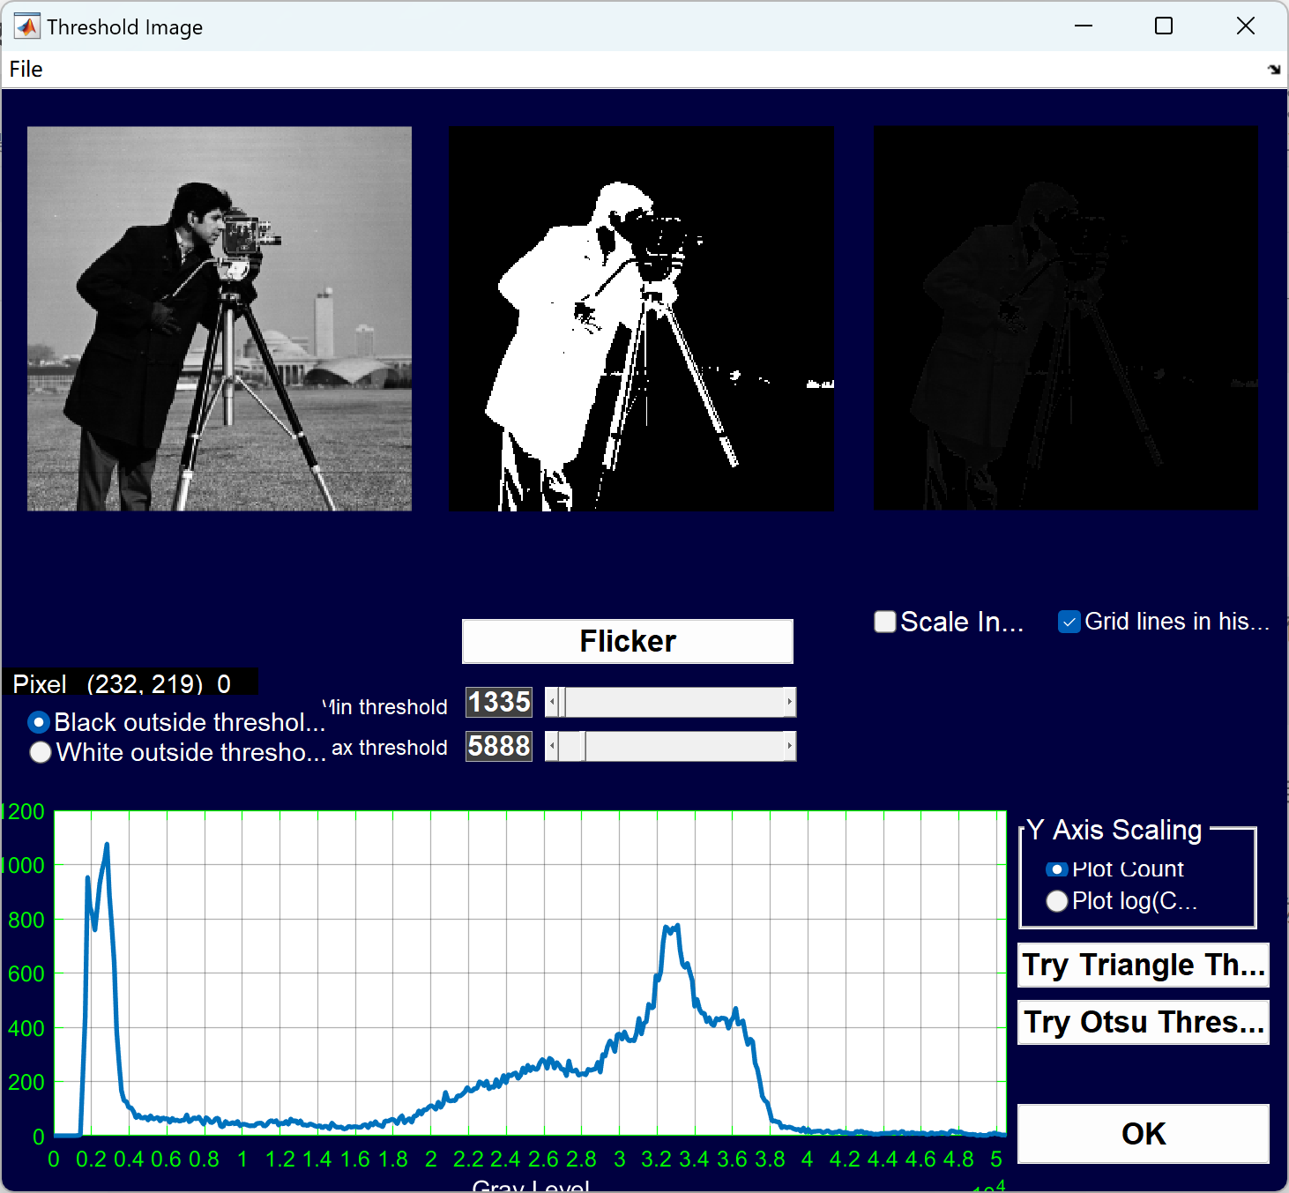Click the original cameraman image
The width and height of the screenshot is (1289, 1193).
[220, 318]
